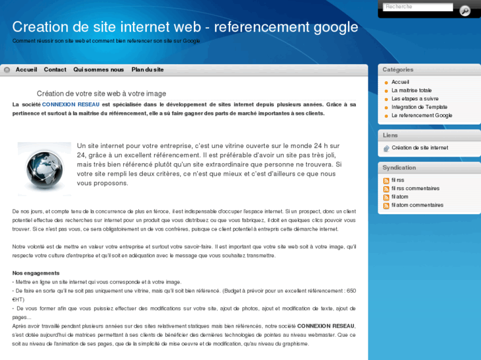The height and width of the screenshot is (360, 481).
Task: Click the magnifier search button
Action: tap(464, 11)
